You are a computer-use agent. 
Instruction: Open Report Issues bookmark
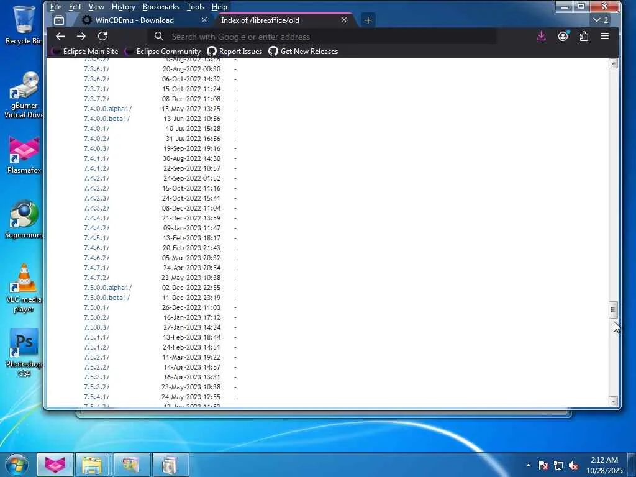[234, 52]
